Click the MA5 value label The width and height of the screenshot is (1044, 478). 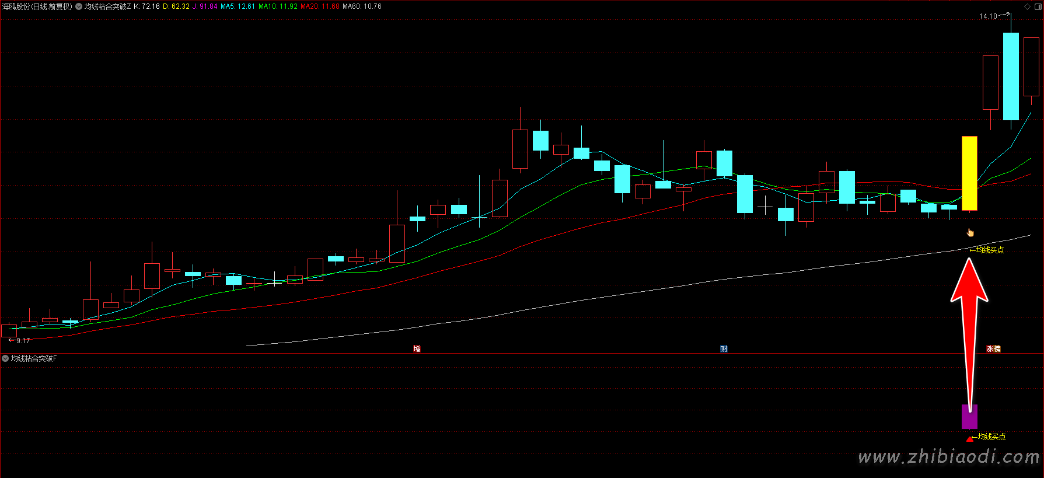click(238, 6)
